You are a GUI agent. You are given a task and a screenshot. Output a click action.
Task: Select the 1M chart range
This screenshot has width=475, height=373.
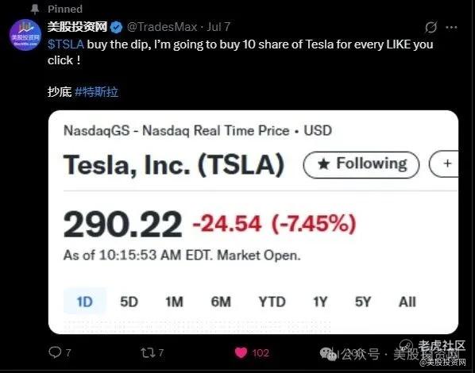174,302
